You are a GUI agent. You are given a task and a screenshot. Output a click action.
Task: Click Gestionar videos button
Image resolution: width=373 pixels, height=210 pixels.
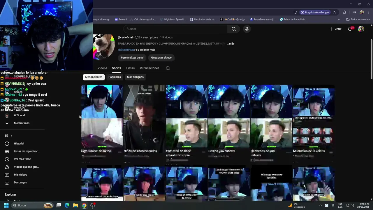point(161,57)
